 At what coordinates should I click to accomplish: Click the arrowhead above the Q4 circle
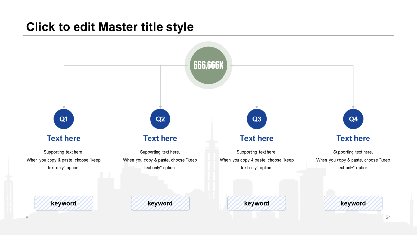click(353, 107)
